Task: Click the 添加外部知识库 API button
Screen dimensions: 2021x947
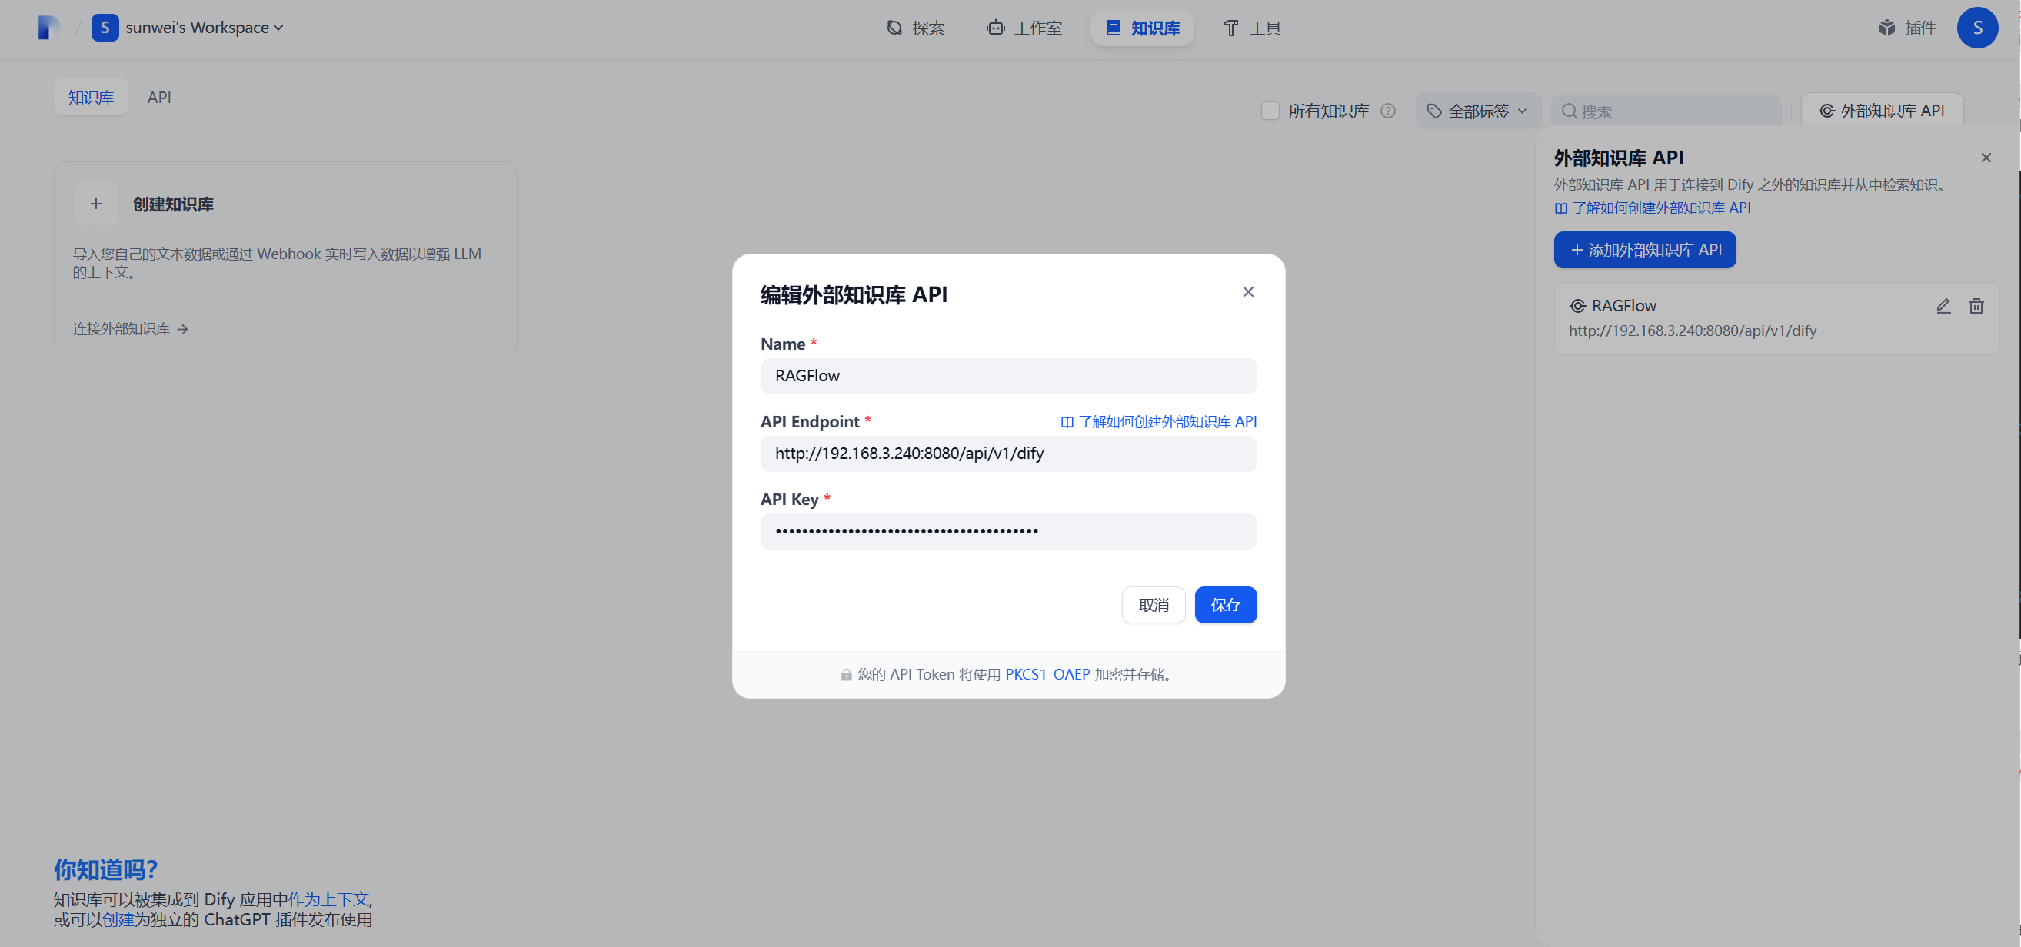Action: 1644,249
